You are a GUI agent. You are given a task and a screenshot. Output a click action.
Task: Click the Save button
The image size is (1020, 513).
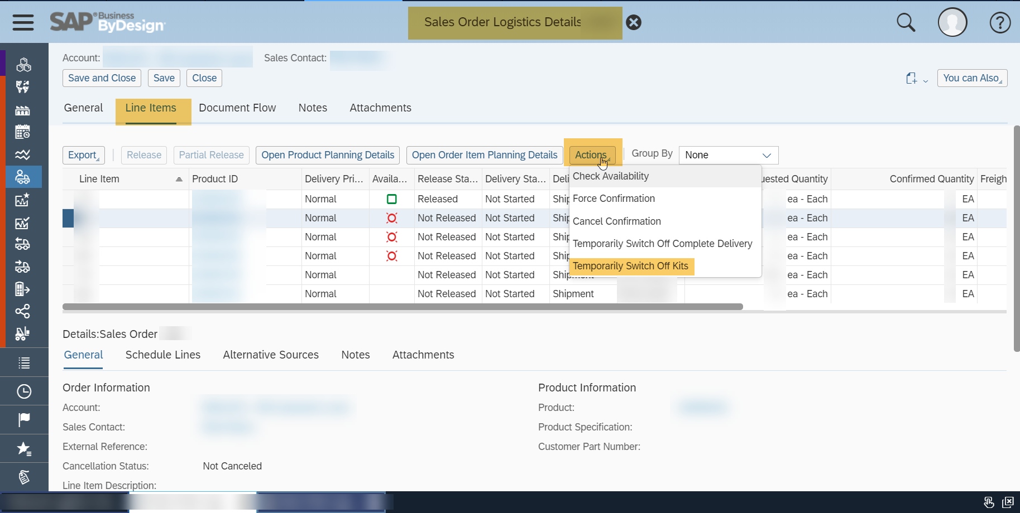click(x=164, y=78)
